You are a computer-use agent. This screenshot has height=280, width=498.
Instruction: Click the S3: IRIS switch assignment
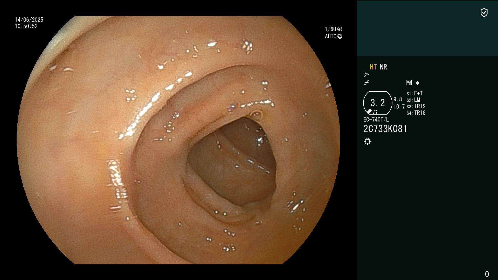pos(416,106)
